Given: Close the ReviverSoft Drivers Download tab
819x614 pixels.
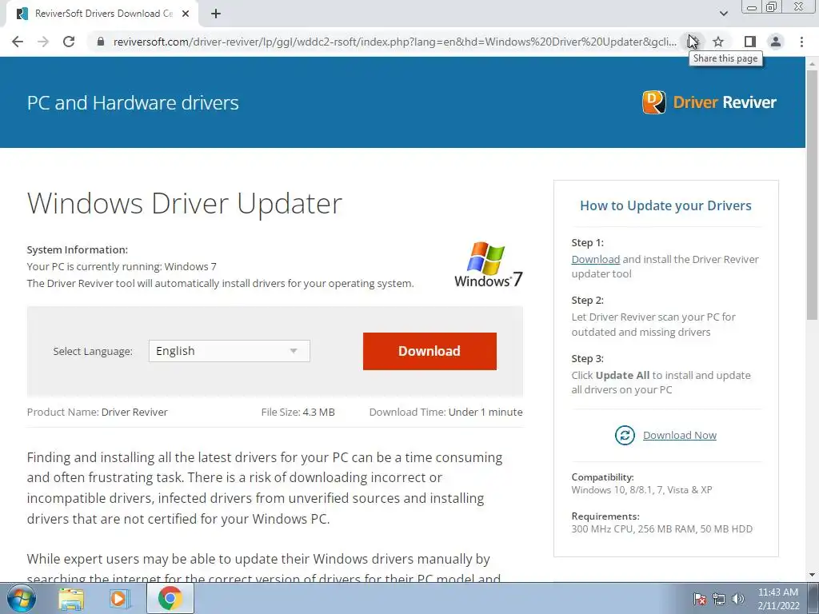Looking at the screenshot, I should (x=186, y=14).
